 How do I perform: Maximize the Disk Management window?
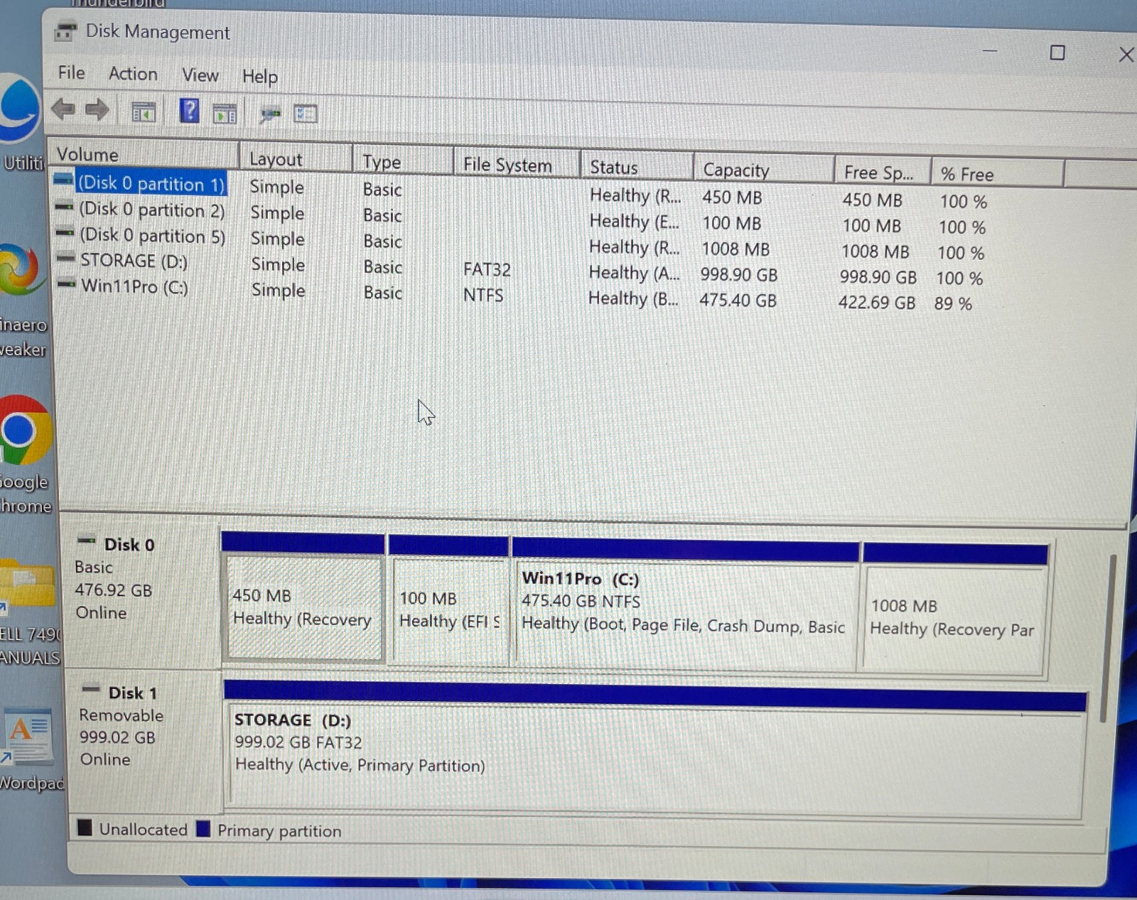[1057, 53]
